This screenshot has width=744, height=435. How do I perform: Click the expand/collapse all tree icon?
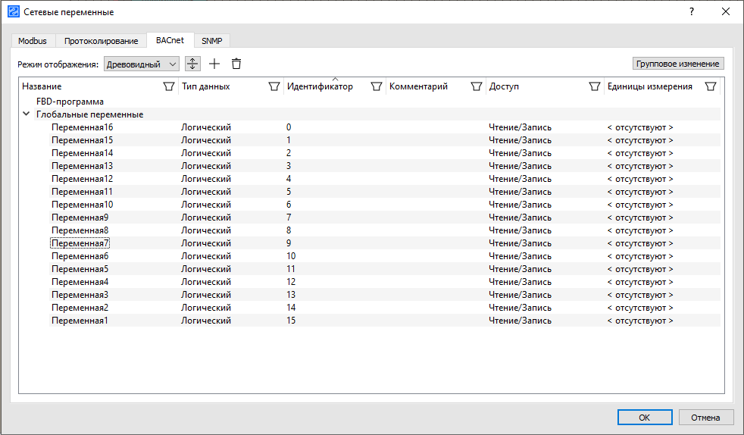[x=192, y=64]
